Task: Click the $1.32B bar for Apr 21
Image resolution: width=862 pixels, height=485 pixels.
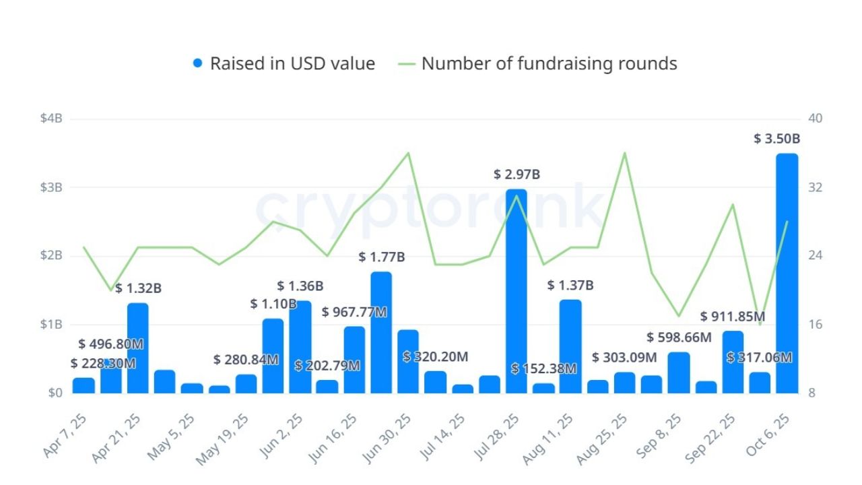Action: [x=138, y=348]
